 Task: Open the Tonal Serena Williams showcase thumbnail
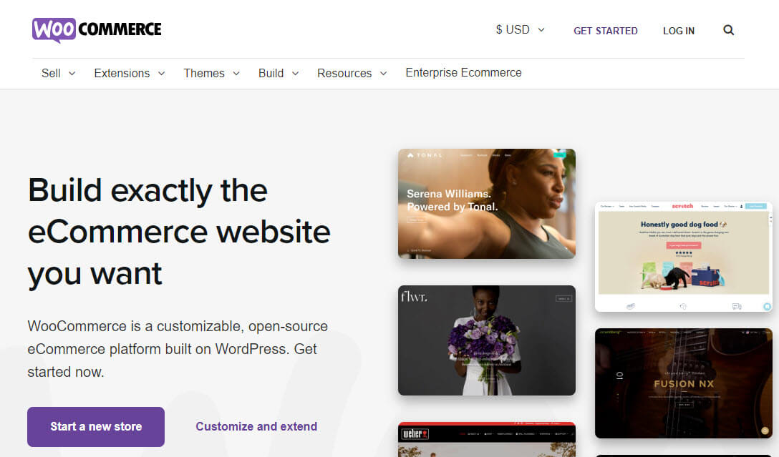(x=487, y=203)
